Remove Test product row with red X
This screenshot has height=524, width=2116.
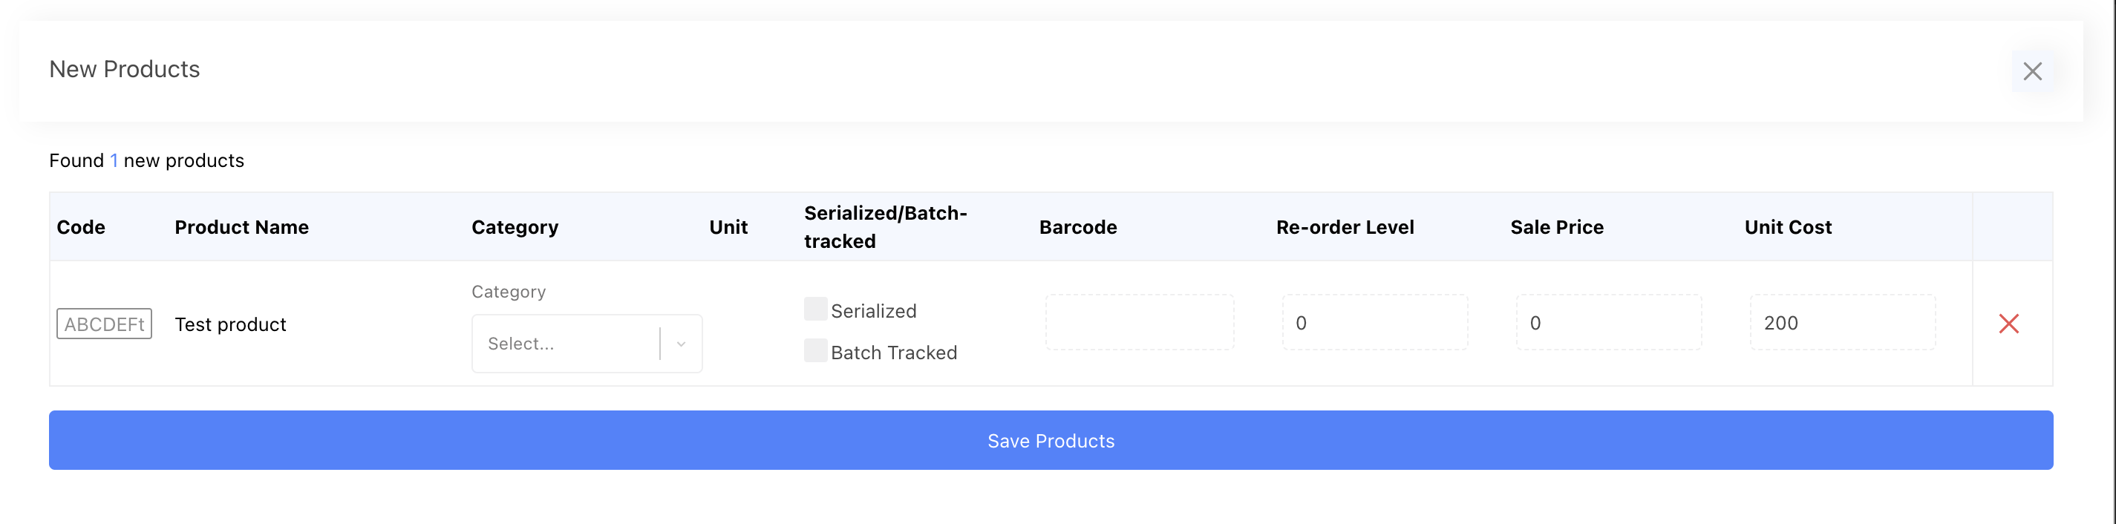pos(2008,324)
